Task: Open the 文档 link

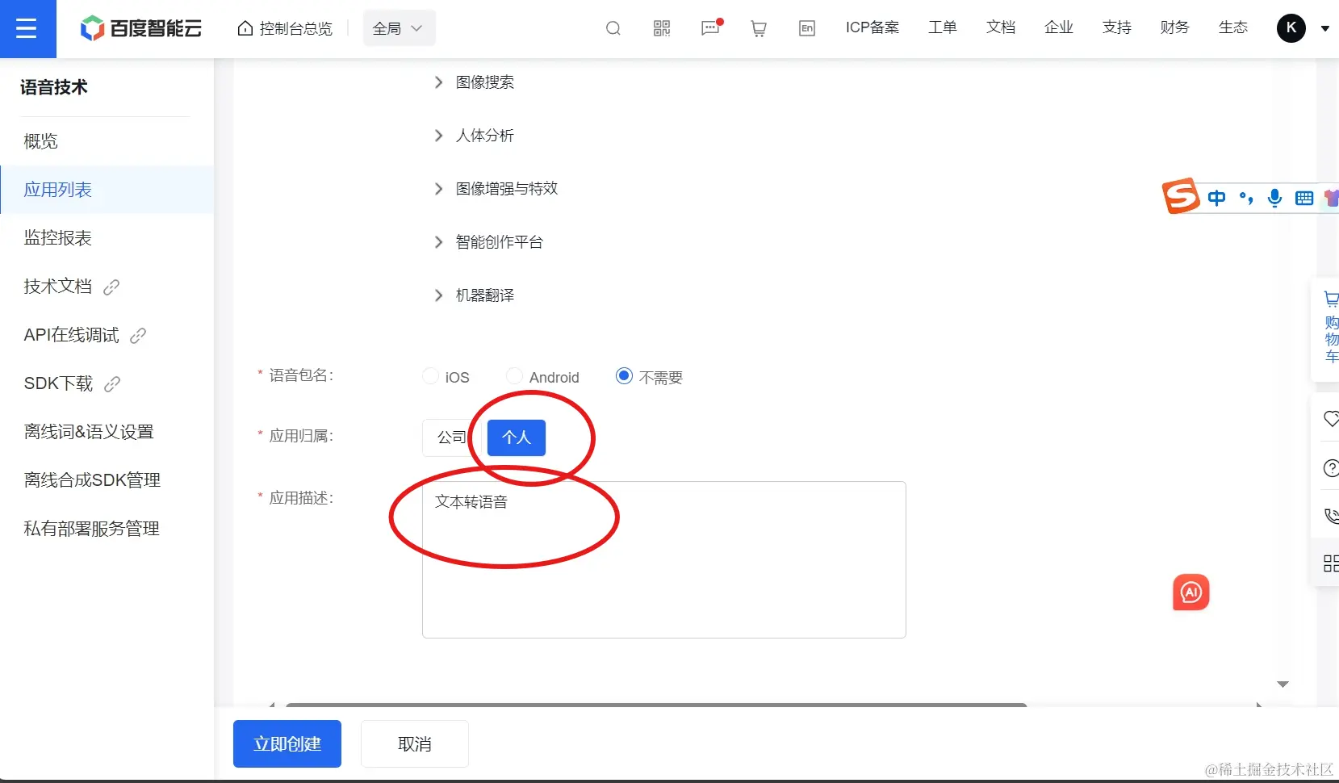Action: click(x=1001, y=27)
